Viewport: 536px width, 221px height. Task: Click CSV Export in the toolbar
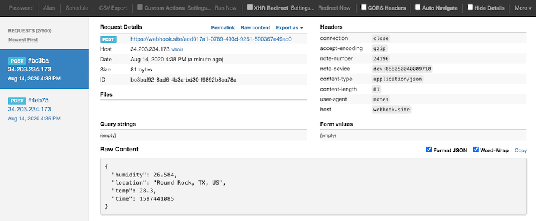tap(113, 8)
